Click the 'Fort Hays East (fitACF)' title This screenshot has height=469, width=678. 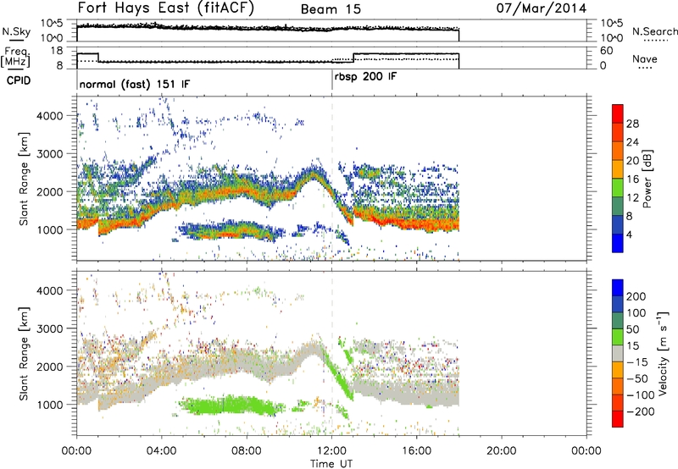click(165, 8)
